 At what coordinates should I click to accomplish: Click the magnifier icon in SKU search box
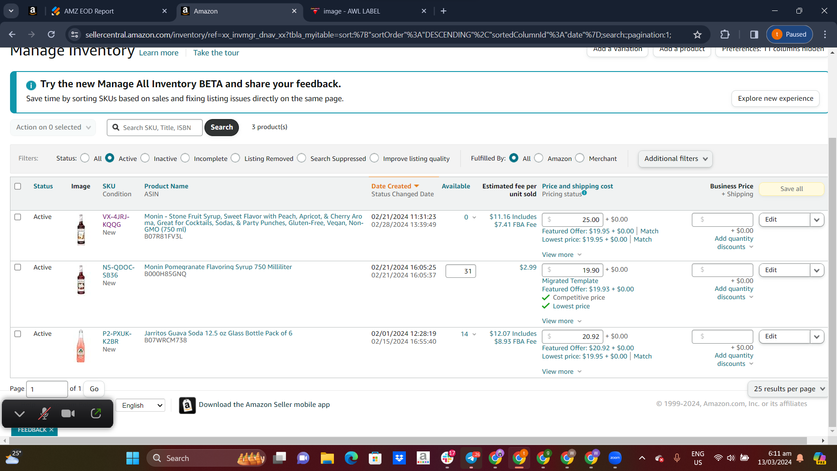[116, 127]
